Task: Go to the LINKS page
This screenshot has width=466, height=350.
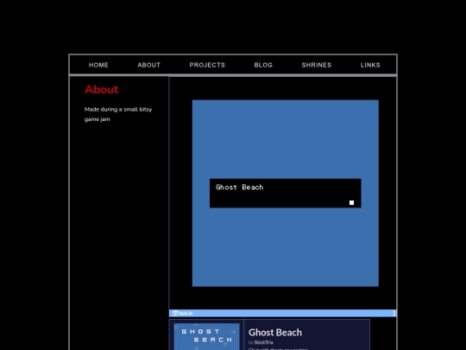Action: coord(370,65)
